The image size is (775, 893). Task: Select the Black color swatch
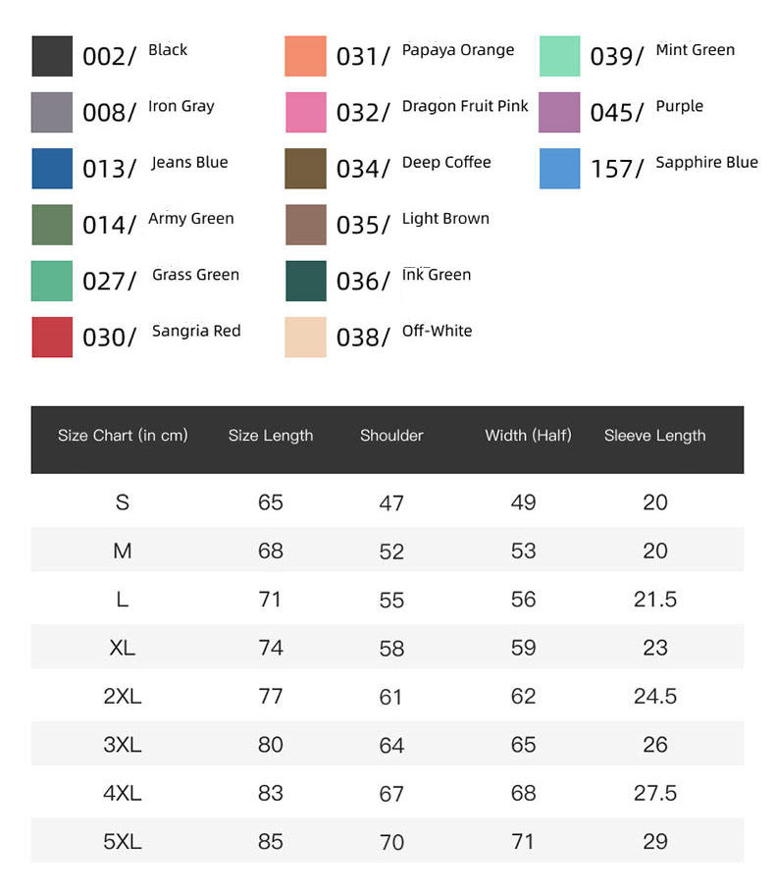point(52,56)
